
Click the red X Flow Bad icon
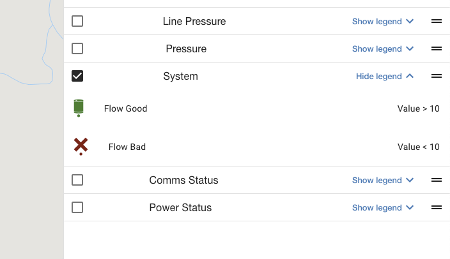click(x=81, y=146)
